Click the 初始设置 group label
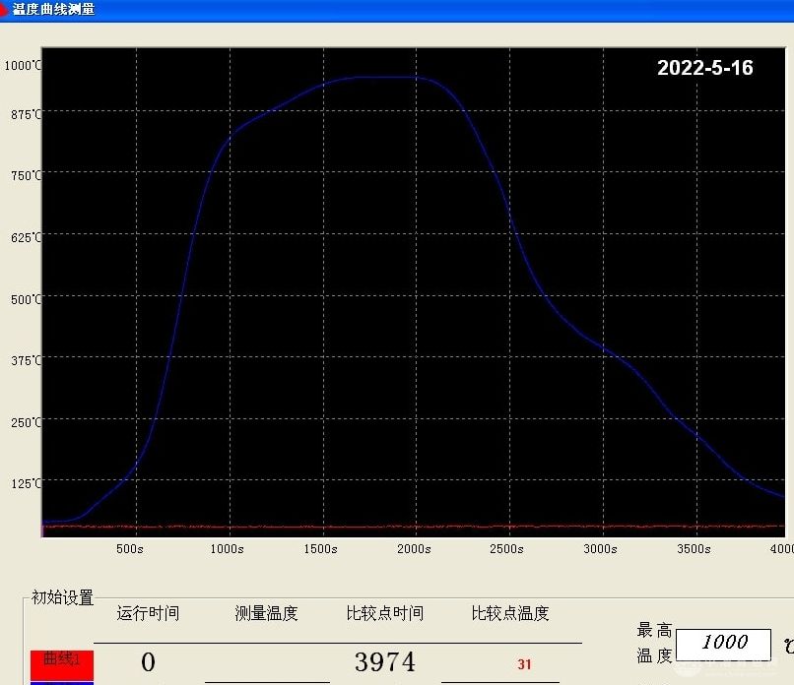The width and height of the screenshot is (794, 685). click(x=62, y=597)
